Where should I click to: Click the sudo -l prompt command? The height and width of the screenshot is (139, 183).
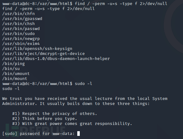coord(47,84)
